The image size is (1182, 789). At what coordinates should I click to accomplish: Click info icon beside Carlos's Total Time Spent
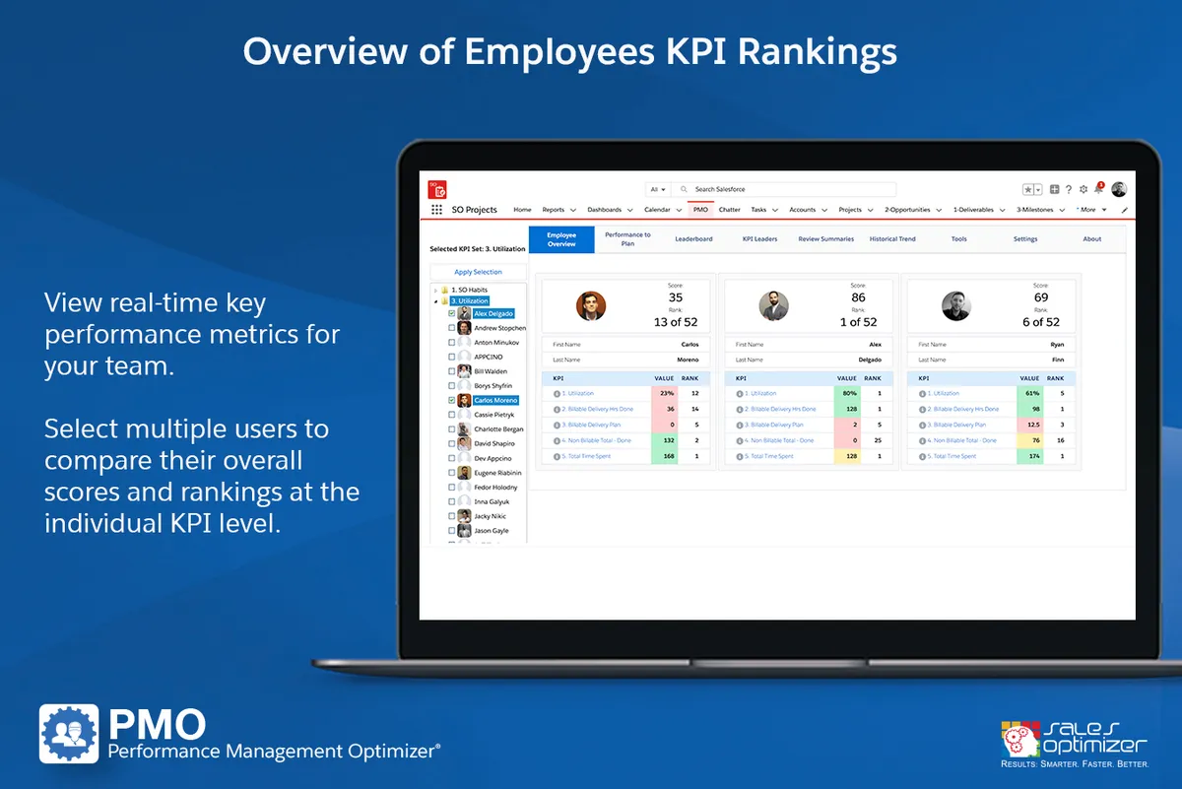tap(557, 456)
